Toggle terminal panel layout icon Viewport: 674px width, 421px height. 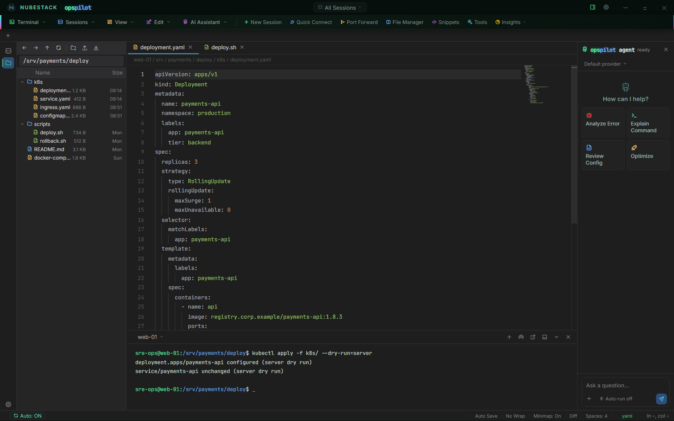pyautogui.click(x=545, y=337)
